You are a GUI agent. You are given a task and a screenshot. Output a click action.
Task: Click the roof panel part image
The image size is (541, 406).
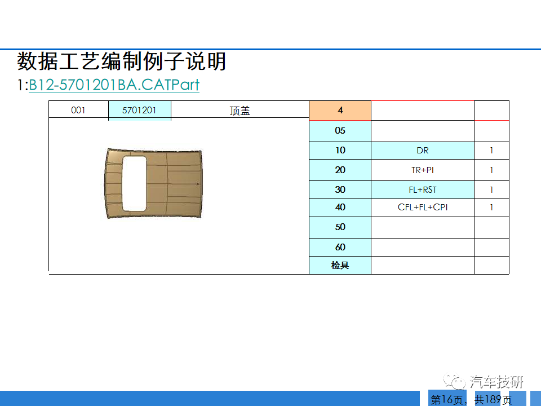pyautogui.click(x=153, y=183)
